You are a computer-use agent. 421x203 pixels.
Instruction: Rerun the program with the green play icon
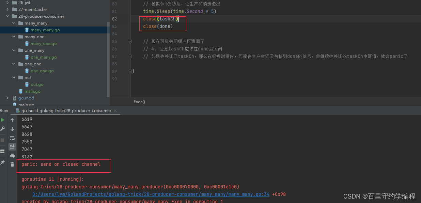coord(3,120)
